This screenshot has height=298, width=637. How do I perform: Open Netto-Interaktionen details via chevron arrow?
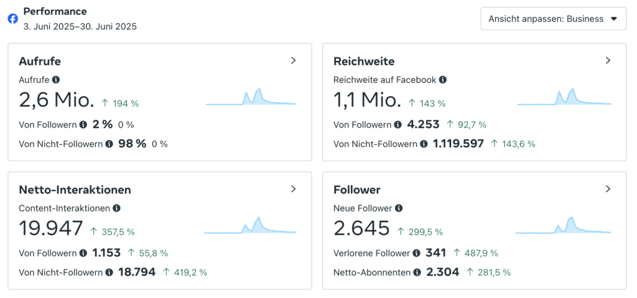[294, 189]
